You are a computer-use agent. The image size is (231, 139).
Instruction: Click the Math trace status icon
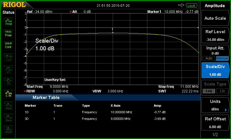pyautogui.click(x=9, y=130)
